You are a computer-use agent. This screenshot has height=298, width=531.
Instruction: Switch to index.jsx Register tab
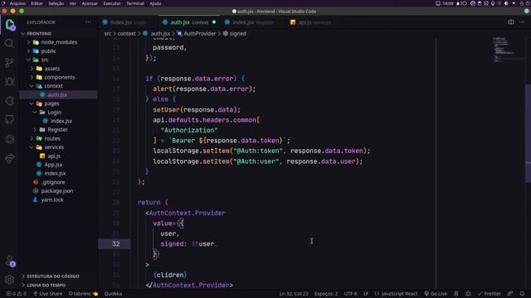click(x=253, y=22)
